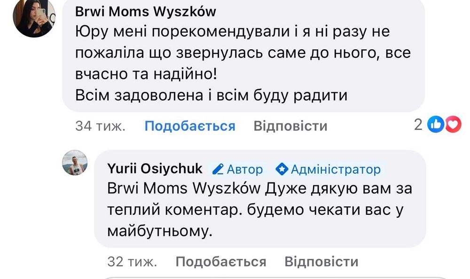Screen dimensions: 470x279
Task: Open commenter name Brwi Moms Wyszków at top
Action: (x=146, y=12)
